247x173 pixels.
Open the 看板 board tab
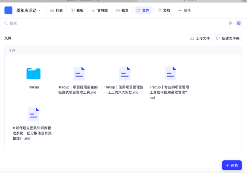point(77,10)
